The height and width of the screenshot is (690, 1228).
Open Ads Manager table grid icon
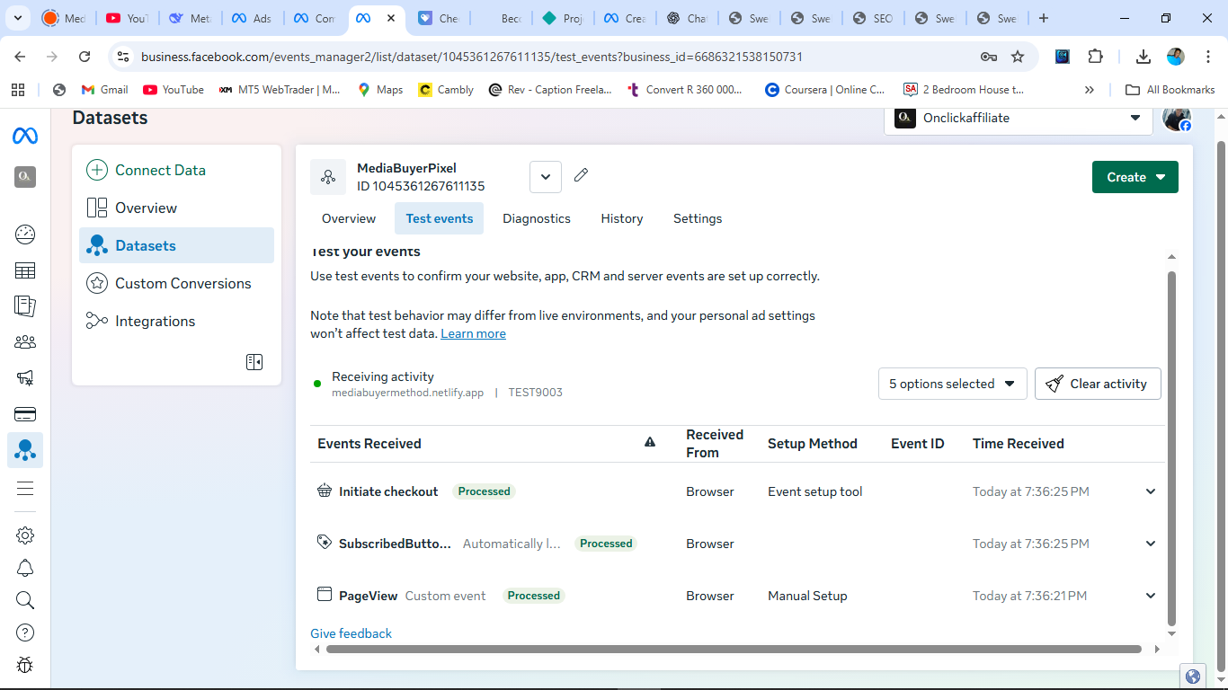(25, 270)
